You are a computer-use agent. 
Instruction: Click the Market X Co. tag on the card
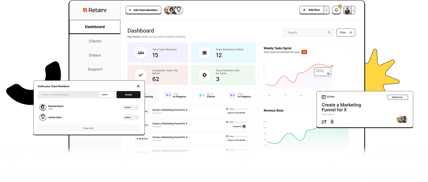(398, 97)
